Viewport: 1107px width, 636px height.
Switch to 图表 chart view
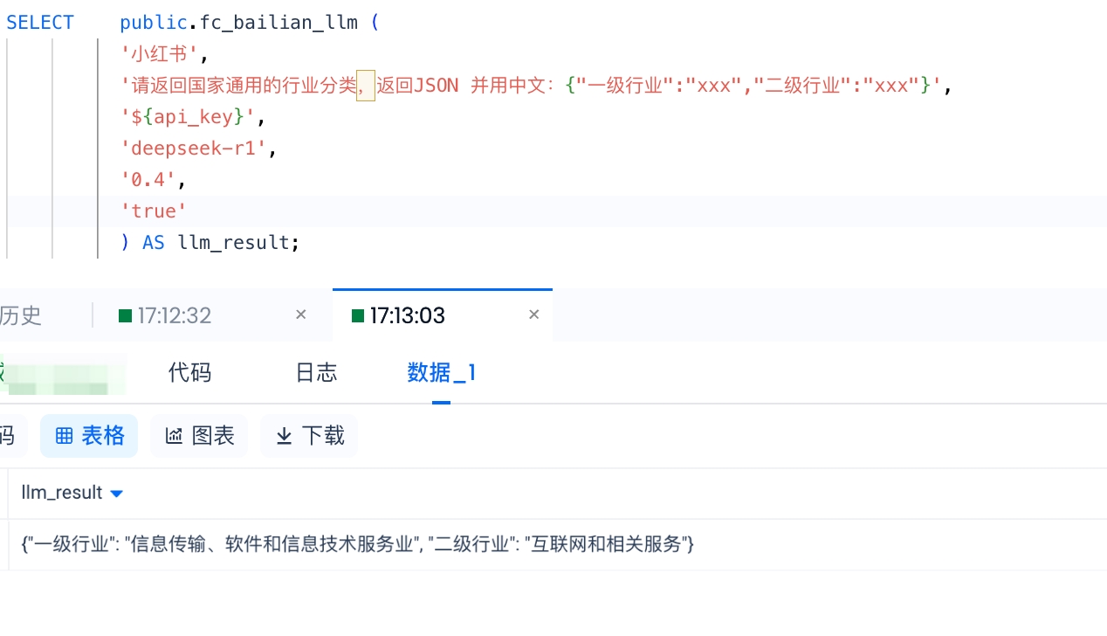pos(200,436)
